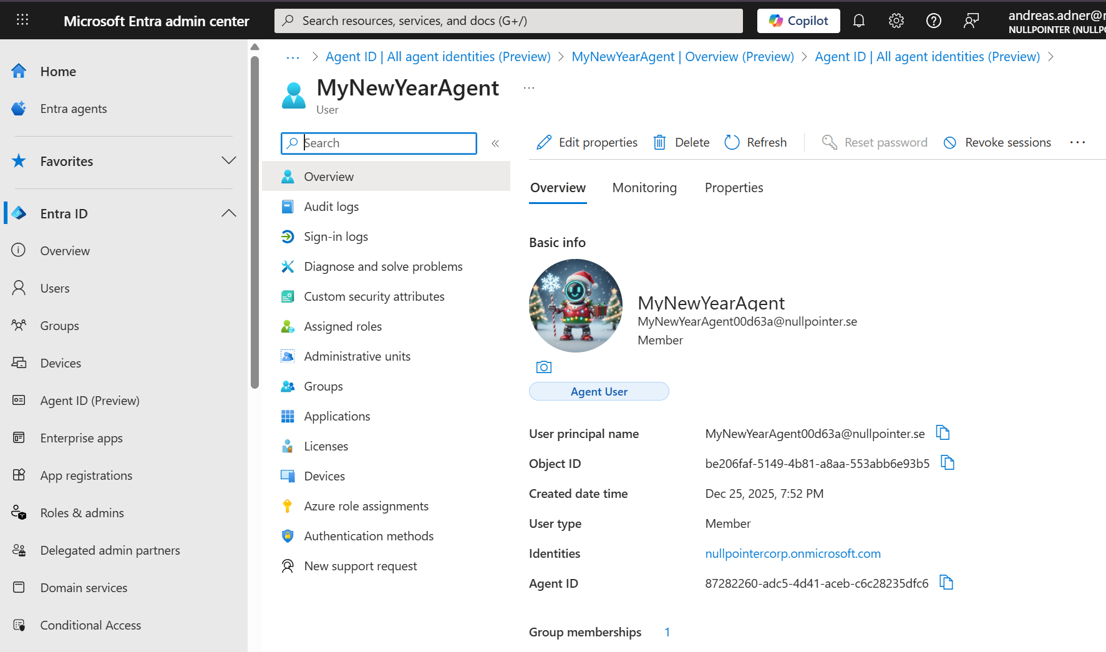Switch to the Monitoring tab

point(644,188)
